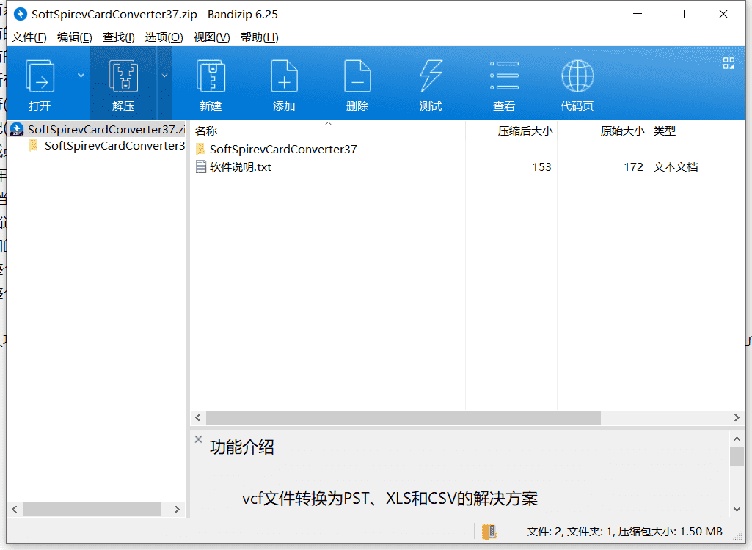The image size is (752, 550).
Task: Expand the 打开 dropdown arrow
Action: pyautogui.click(x=81, y=76)
